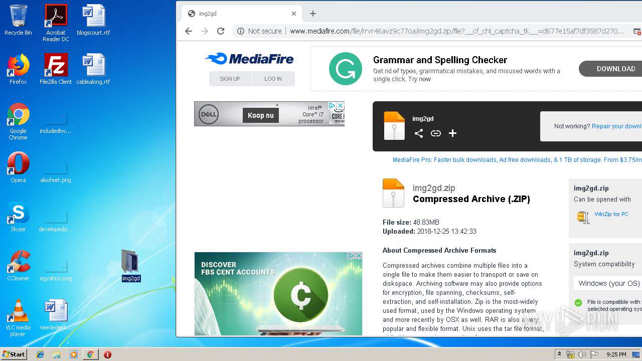
Task: Launch Opera desktop shortcut
Action: [x=18, y=167]
